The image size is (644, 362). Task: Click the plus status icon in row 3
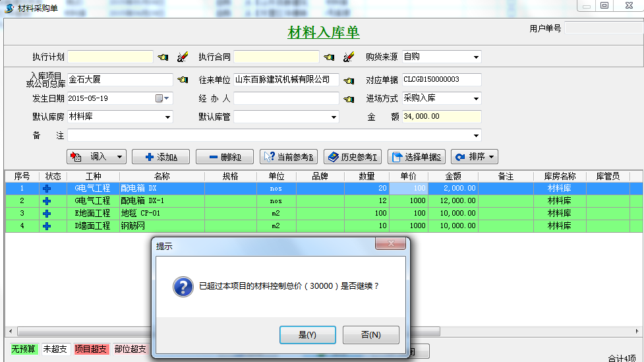pos(47,214)
